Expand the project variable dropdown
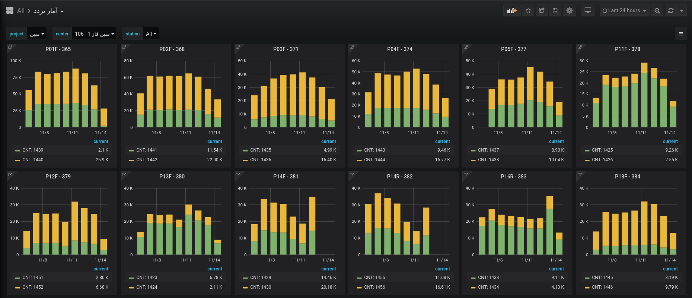This screenshot has width=692, height=298. pyautogui.click(x=37, y=34)
